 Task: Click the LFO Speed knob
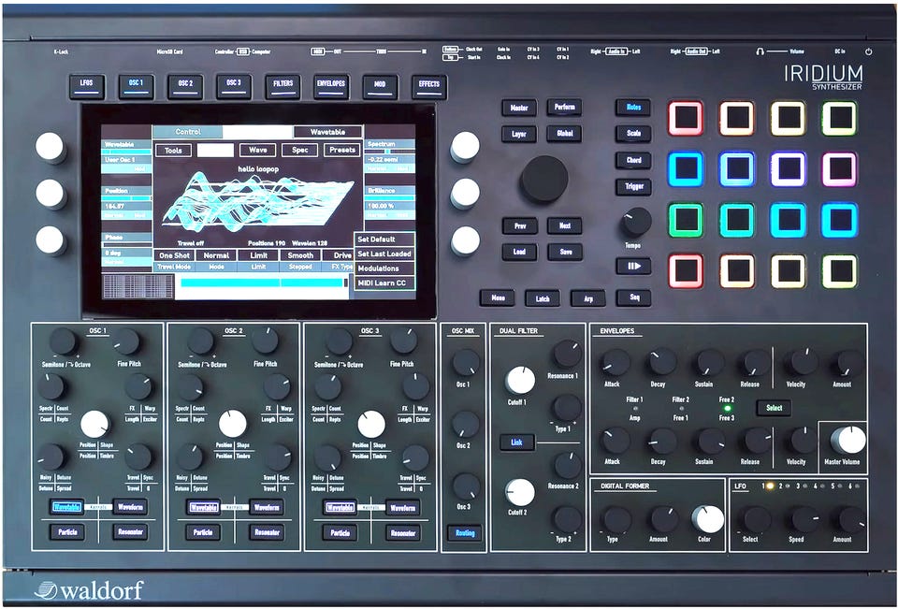click(x=804, y=520)
